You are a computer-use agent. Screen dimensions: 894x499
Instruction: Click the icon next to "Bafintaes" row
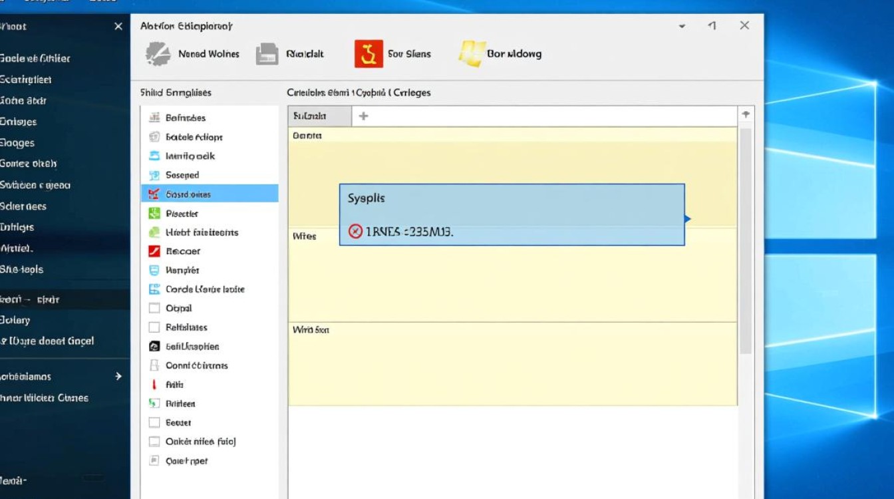(x=154, y=118)
